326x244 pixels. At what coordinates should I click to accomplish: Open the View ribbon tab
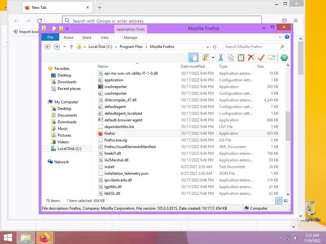(x=104, y=37)
